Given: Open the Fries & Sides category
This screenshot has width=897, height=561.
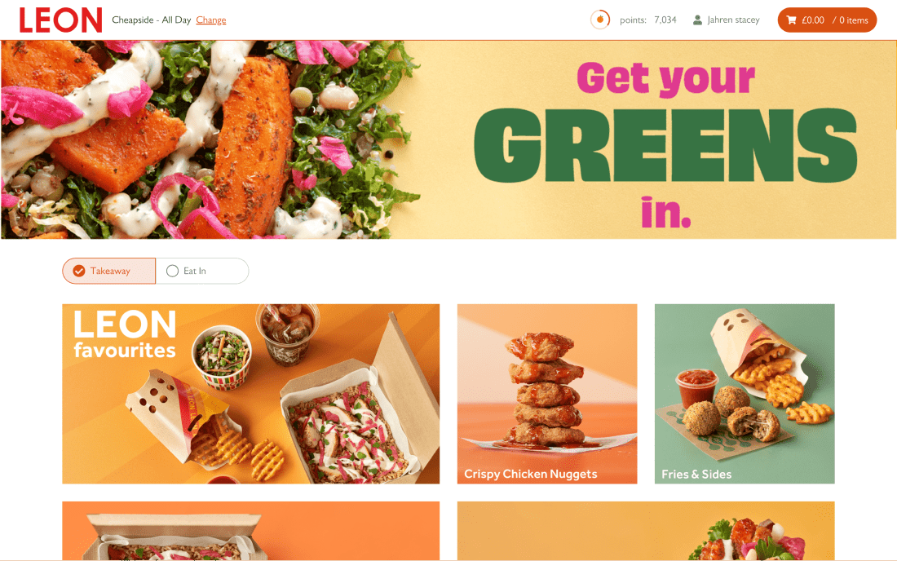Looking at the screenshot, I should click(745, 394).
